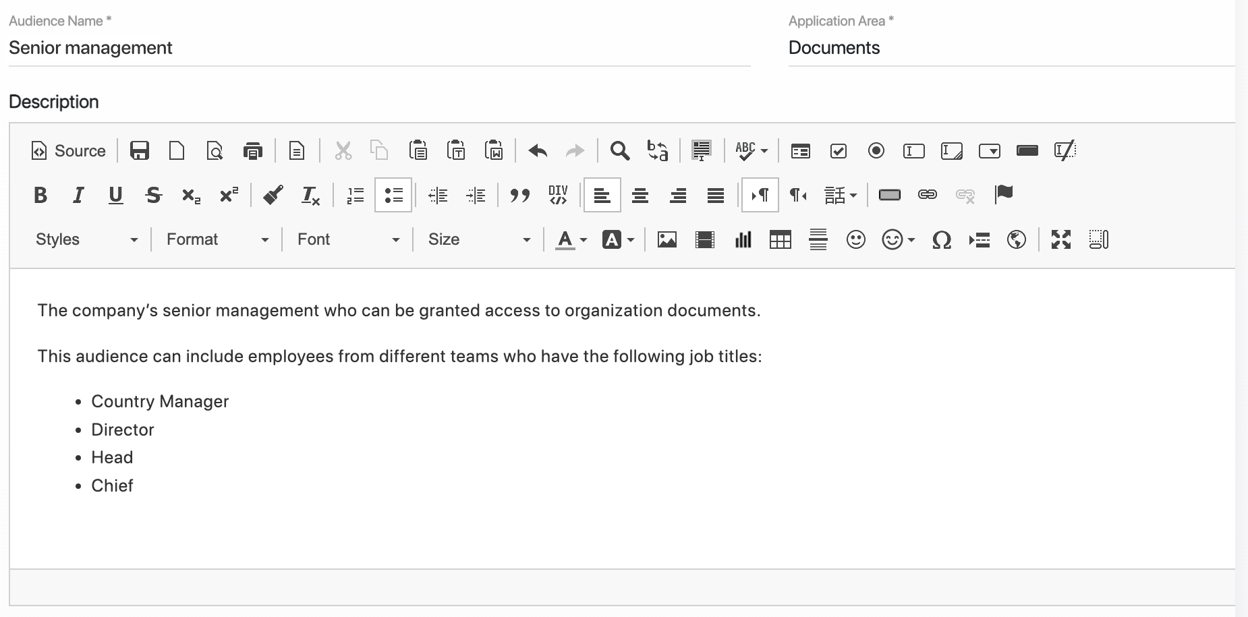This screenshot has height=617, width=1248.
Task: Open the text color picker
Action: (x=571, y=239)
